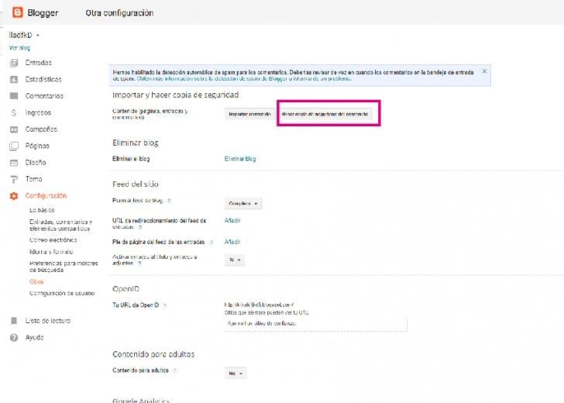Open link about Blogger spam detection info
Viewport: 564px width, 403px height.
pyautogui.click(x=212, y=78)
